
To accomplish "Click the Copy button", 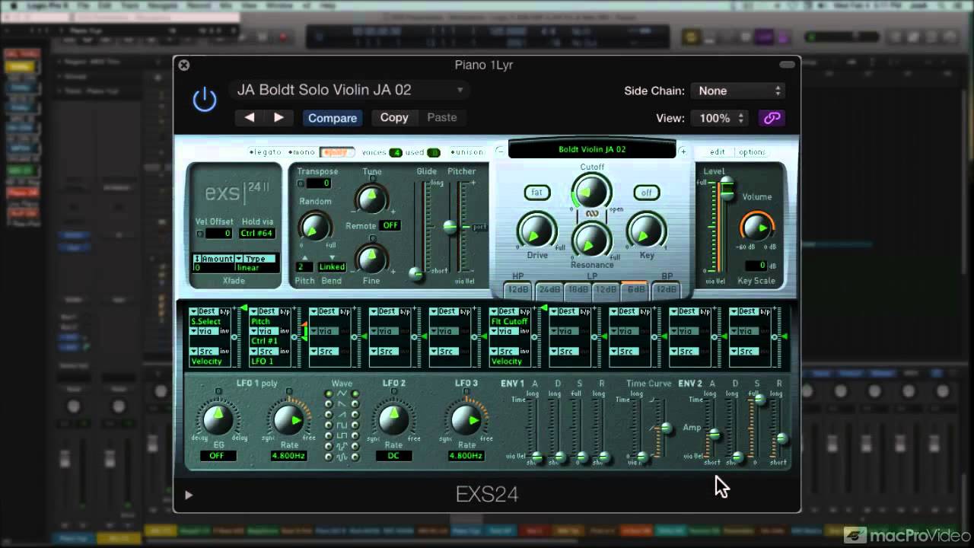I will pyautogui.click(x=394, y=117).
